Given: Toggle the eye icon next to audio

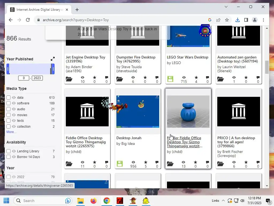Looking at the screenshot, I should 14,109.
